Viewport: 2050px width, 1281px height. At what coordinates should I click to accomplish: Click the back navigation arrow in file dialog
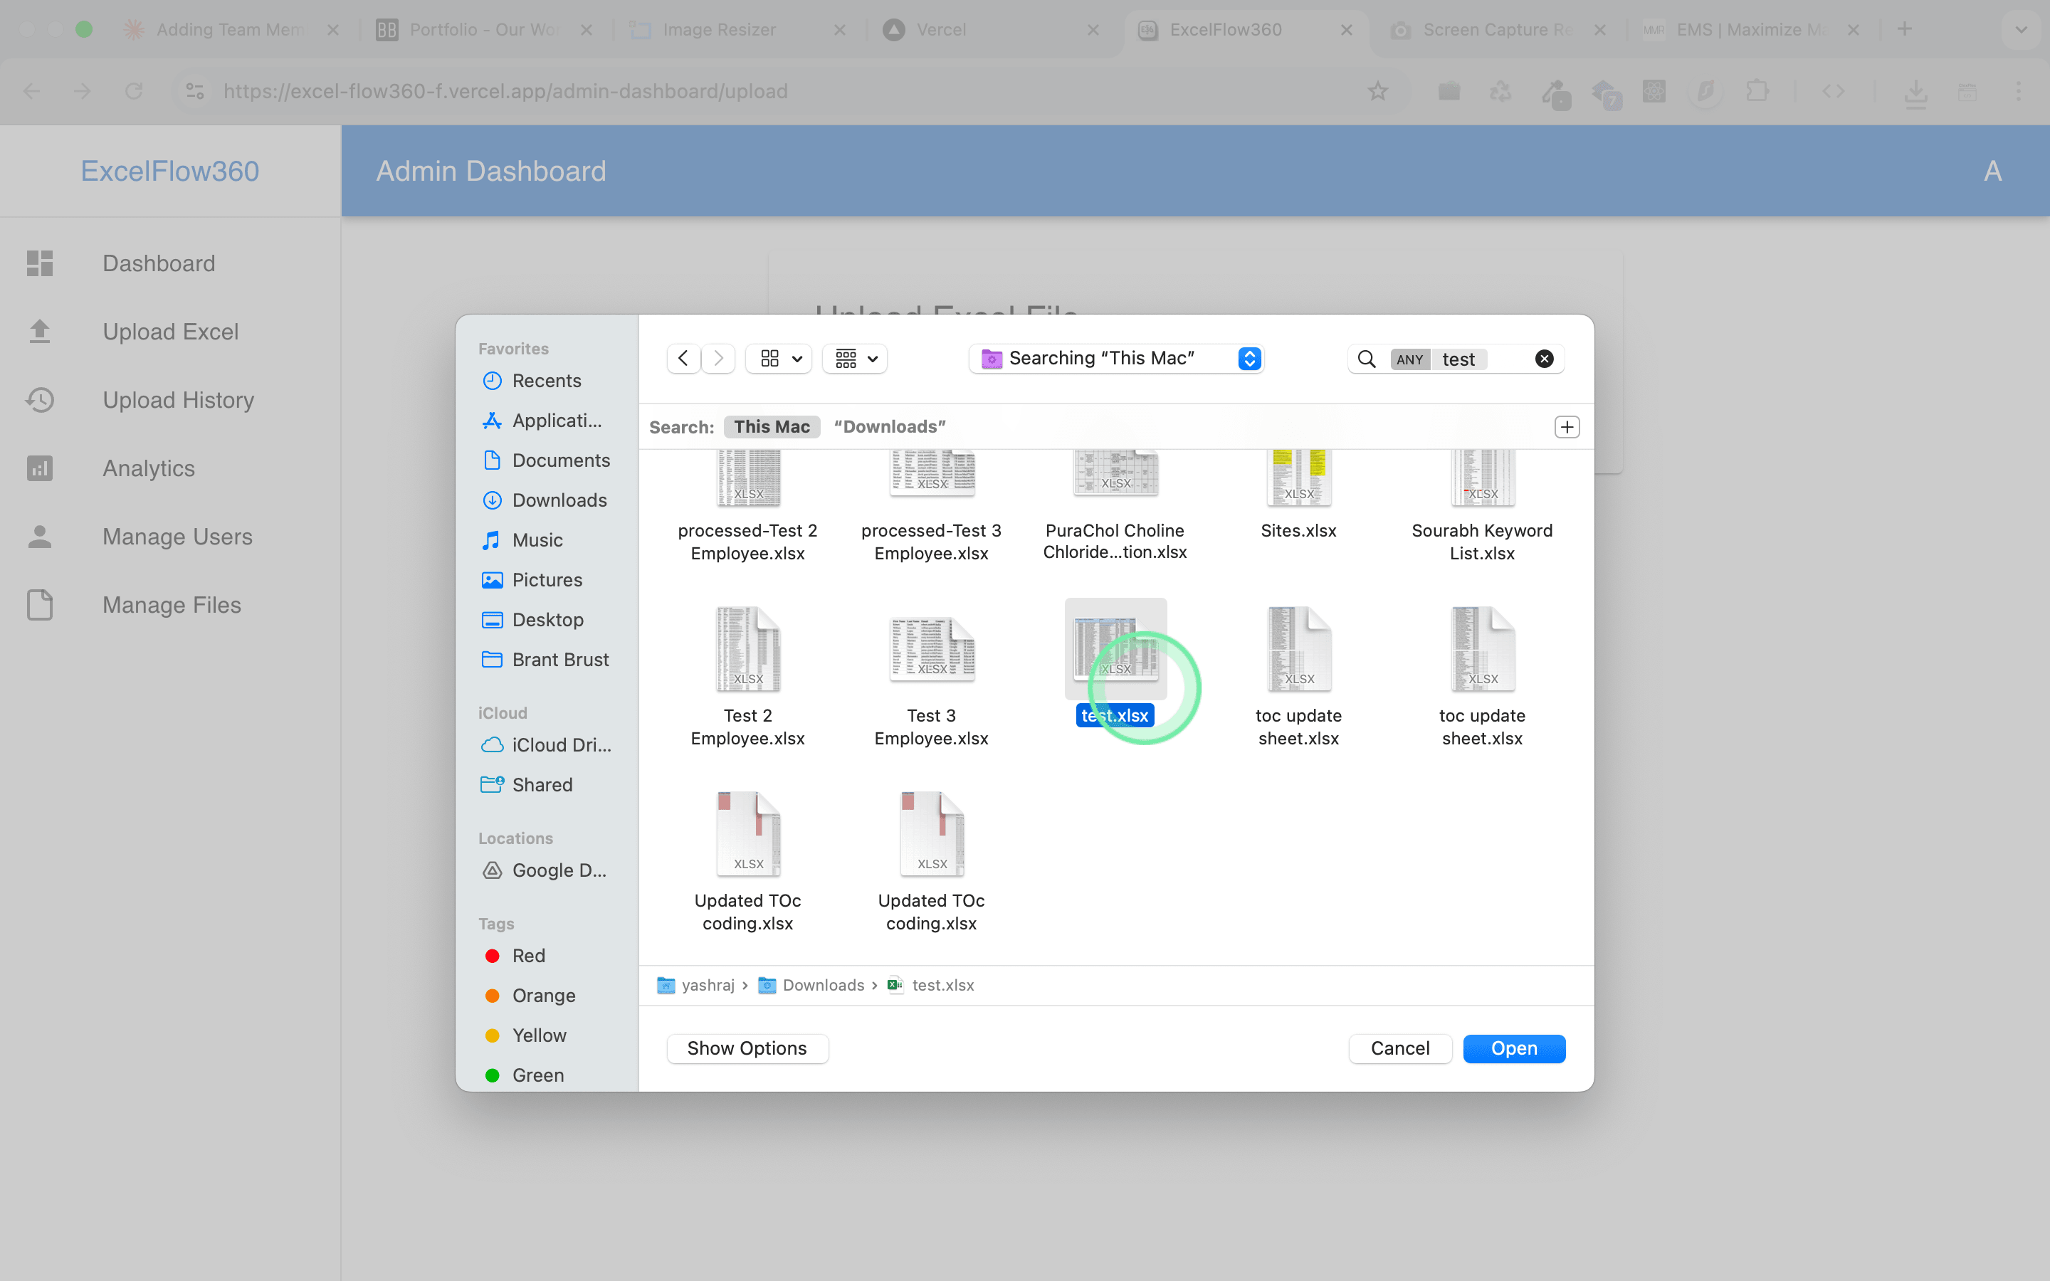tap(683, 359)
